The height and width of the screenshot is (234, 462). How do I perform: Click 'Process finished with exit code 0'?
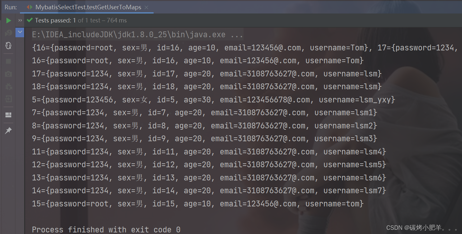click(x=106, y=230)
